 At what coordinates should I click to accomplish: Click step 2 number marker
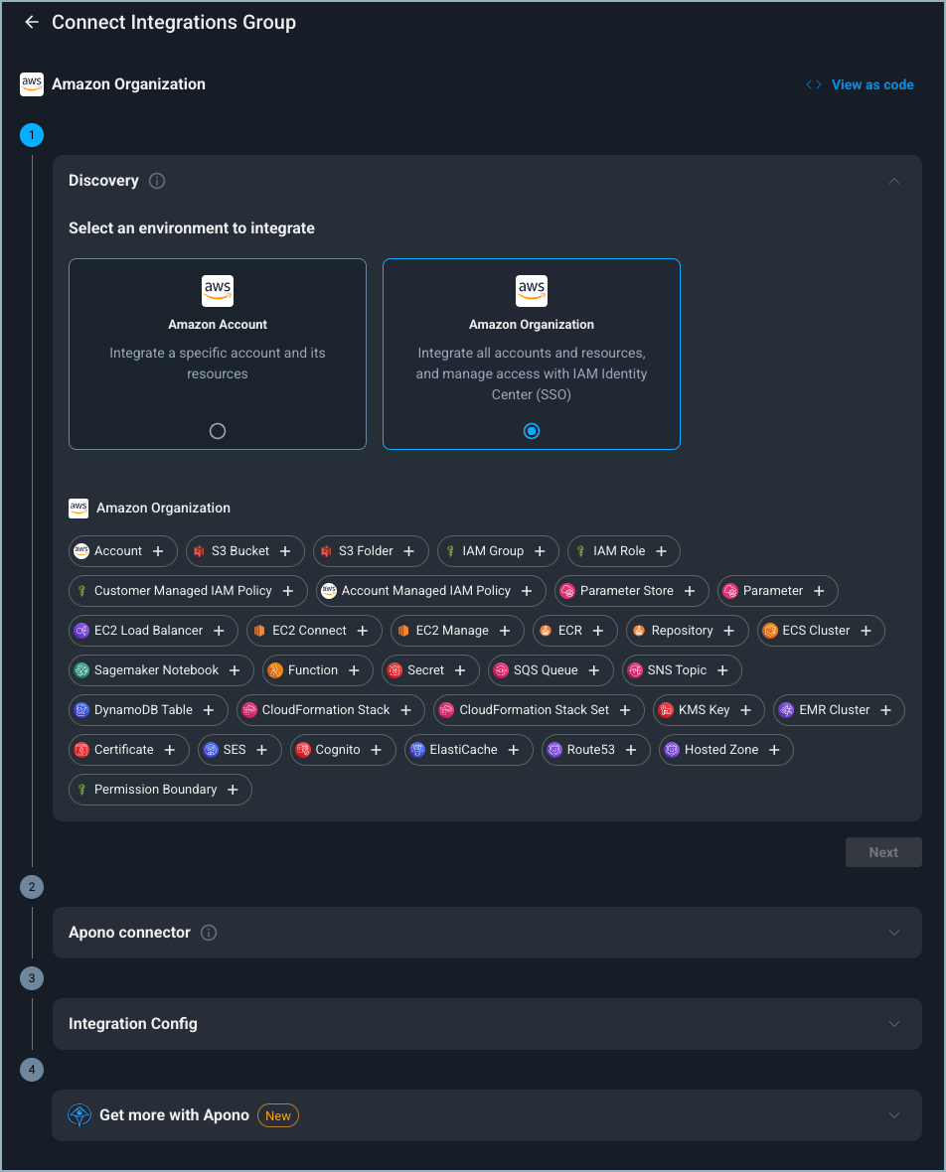click(32, 887)
